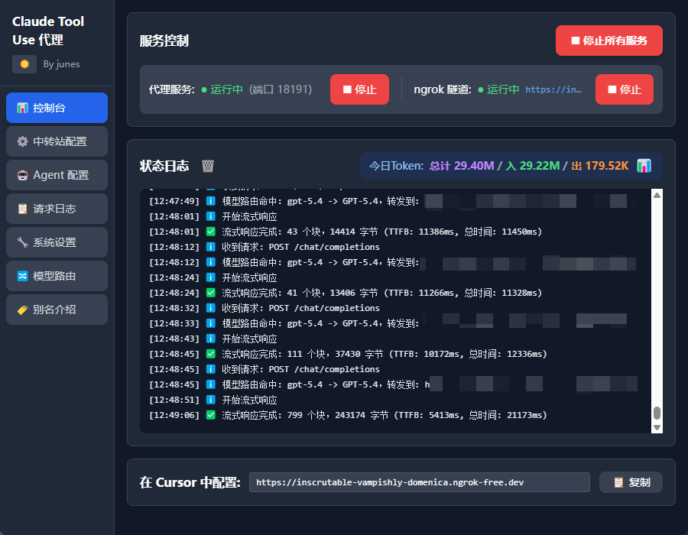688x535 pixels.
Task: Click info icon of 12:48:32 log entry
Action: (x=211, y=308)
